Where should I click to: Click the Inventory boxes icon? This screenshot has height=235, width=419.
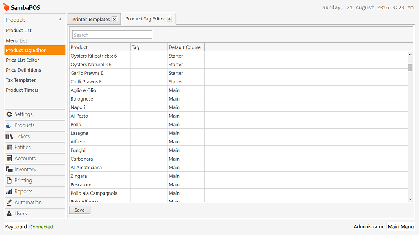(x=9, y=170)
